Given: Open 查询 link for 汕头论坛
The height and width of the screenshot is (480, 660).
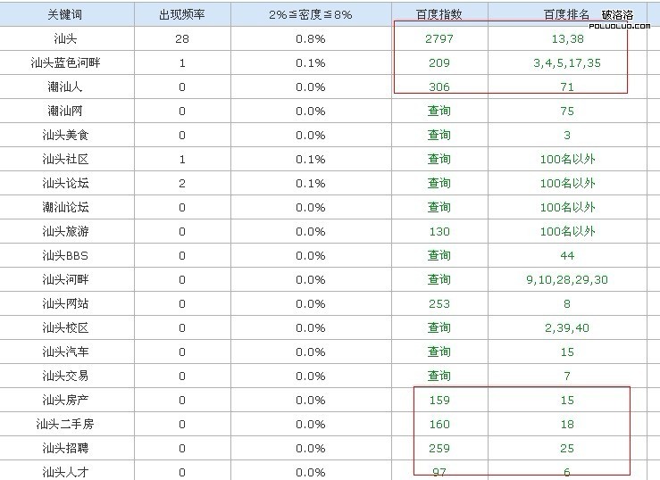Looking at the screenshot, I should point(439,184).
